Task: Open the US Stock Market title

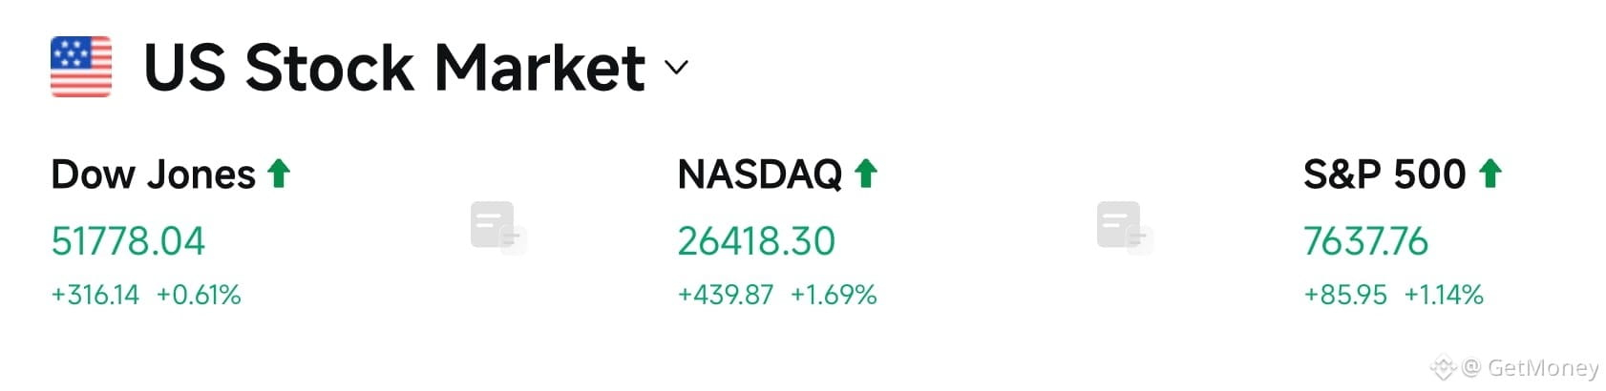Action: pos(394,68)
